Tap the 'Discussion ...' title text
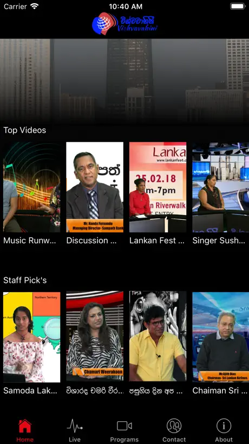 coord(91,240)
